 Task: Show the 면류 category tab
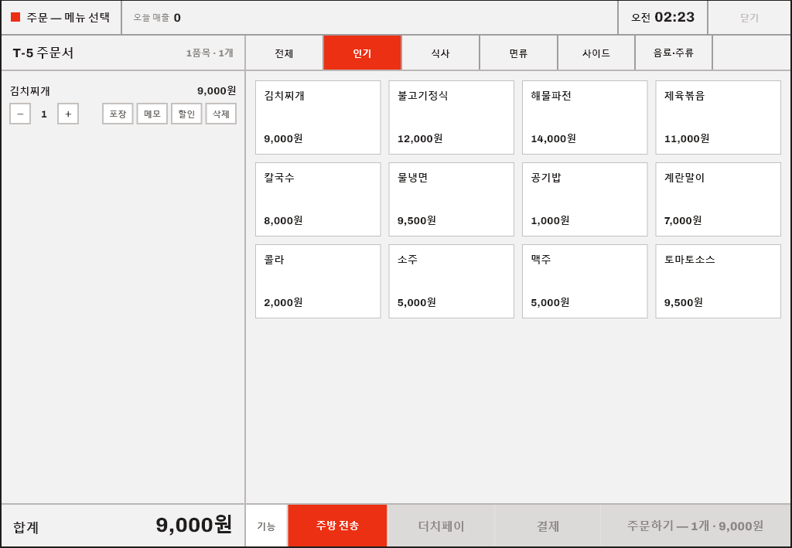[x=518, y=53]
